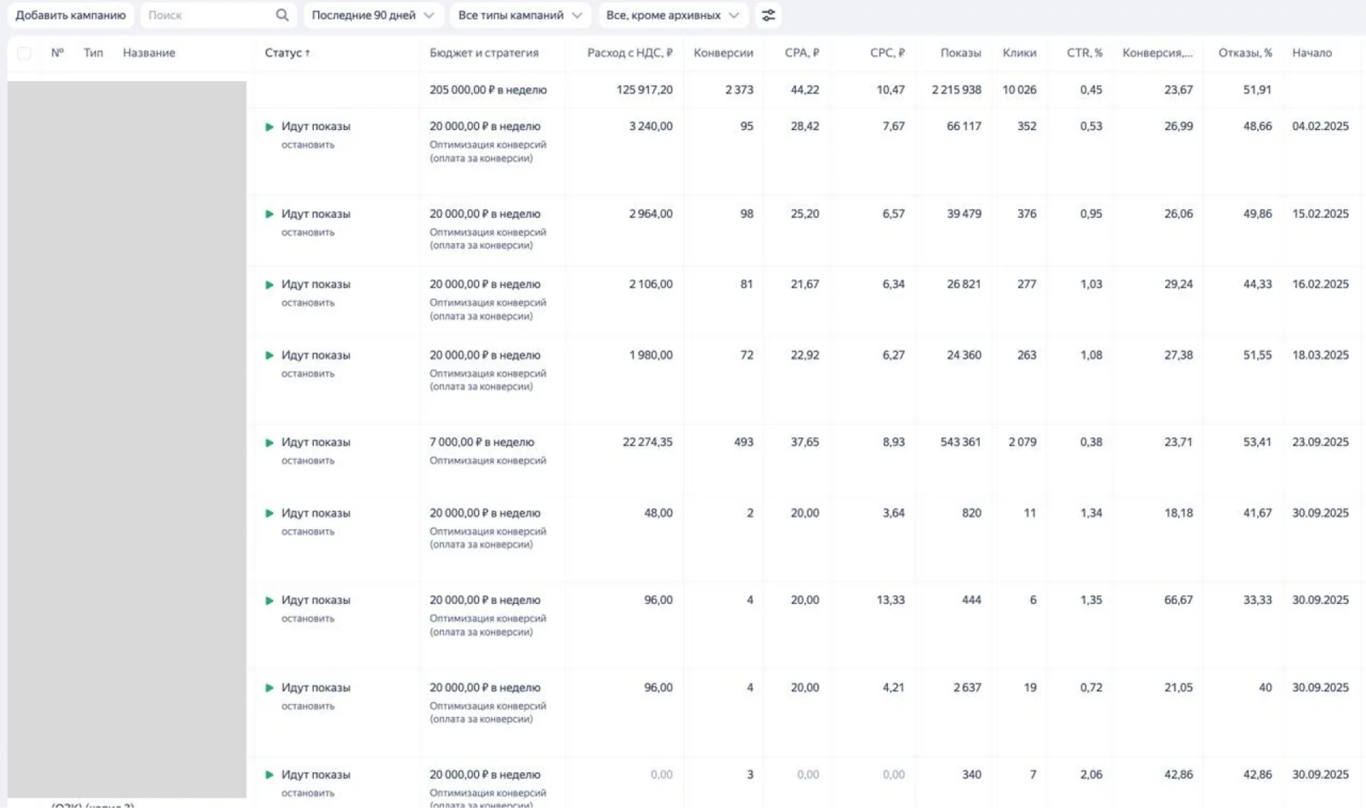Click green play icon of 04.02.2025 campaign
The width and height of the screenshot is (1366, 808).
click(x=269, y=127)
